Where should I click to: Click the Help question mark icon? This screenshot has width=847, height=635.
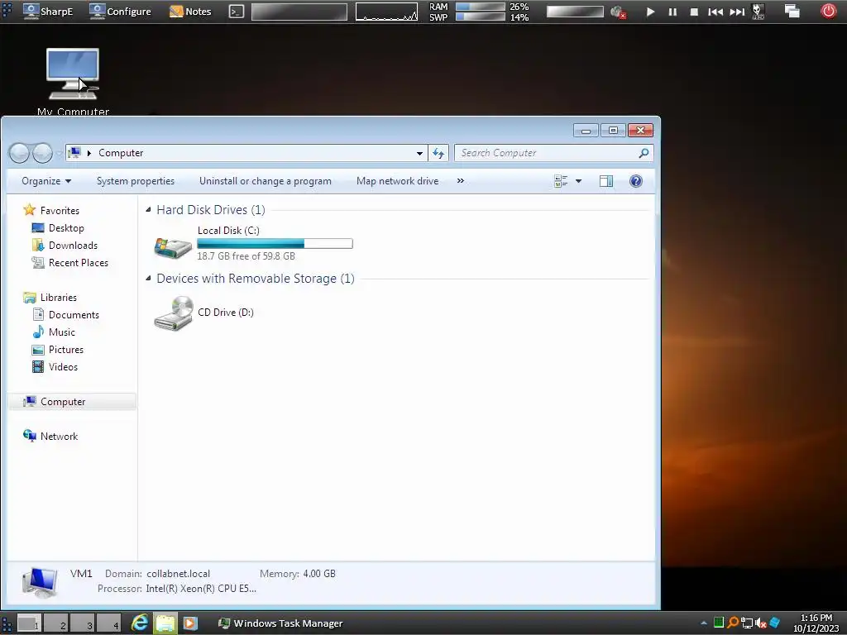click(636, 181)
